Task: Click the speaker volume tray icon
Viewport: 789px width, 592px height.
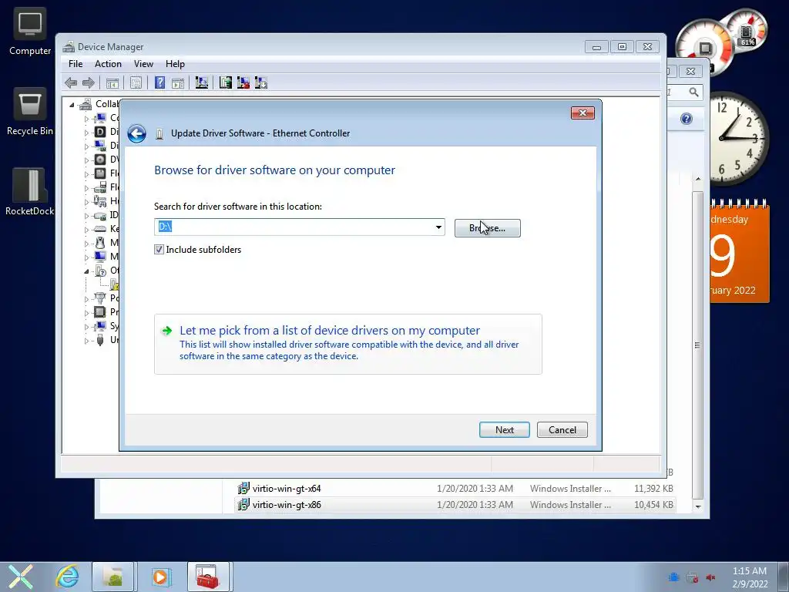Action: [x=710, y=577]
